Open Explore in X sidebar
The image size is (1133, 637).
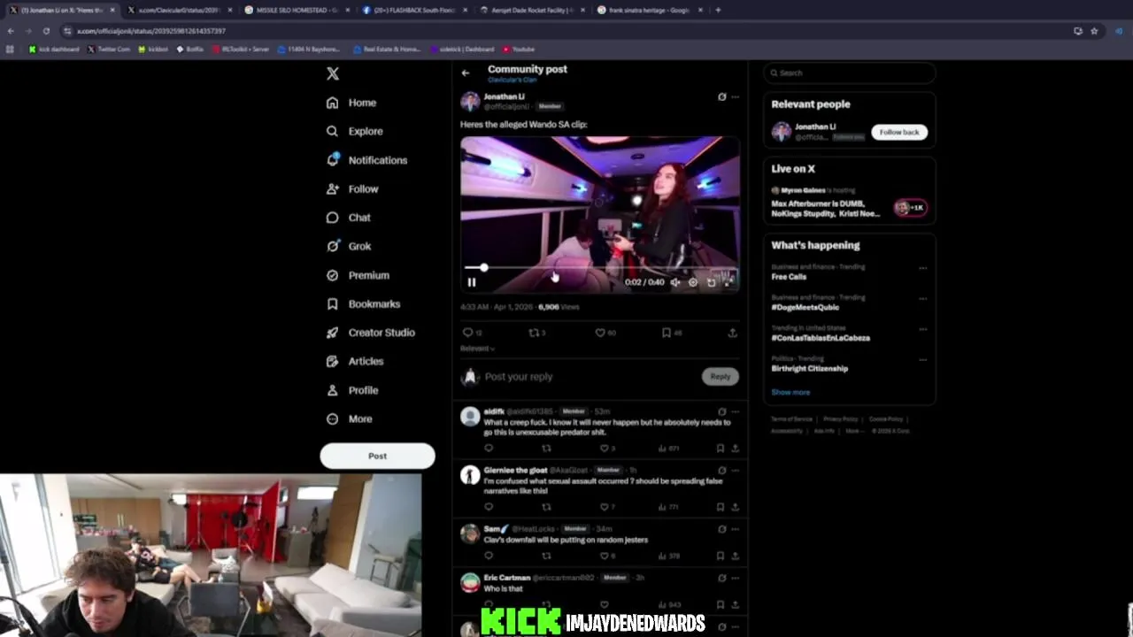(x=354, y=131)
